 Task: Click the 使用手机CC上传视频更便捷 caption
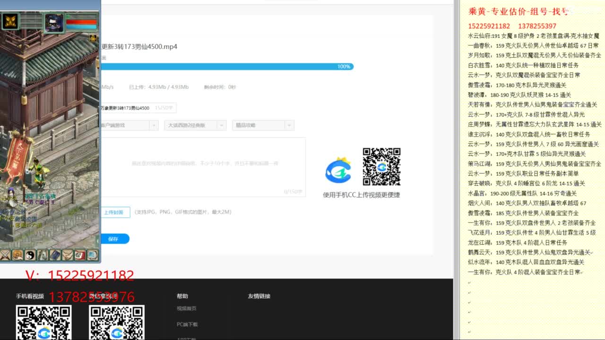[x=362, y=195]
